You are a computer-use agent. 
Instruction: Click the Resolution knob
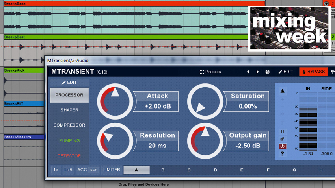pos(115,141)
